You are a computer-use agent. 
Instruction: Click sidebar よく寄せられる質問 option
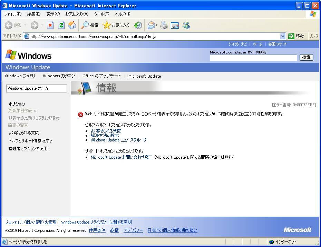point(24,132)
